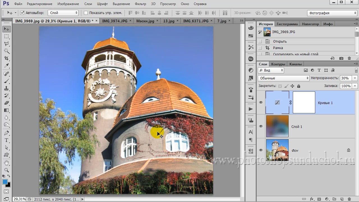This screenshot has width=359, height=202.
Task: Create new snapshot with camera icon
Action: (341, 58)
